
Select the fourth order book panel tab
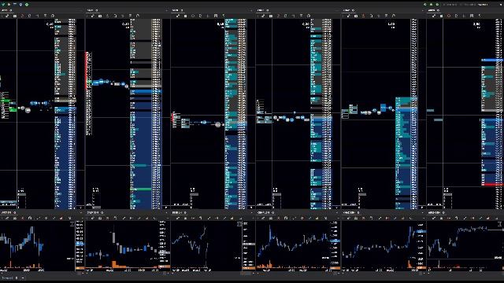[x=263, y=10]
